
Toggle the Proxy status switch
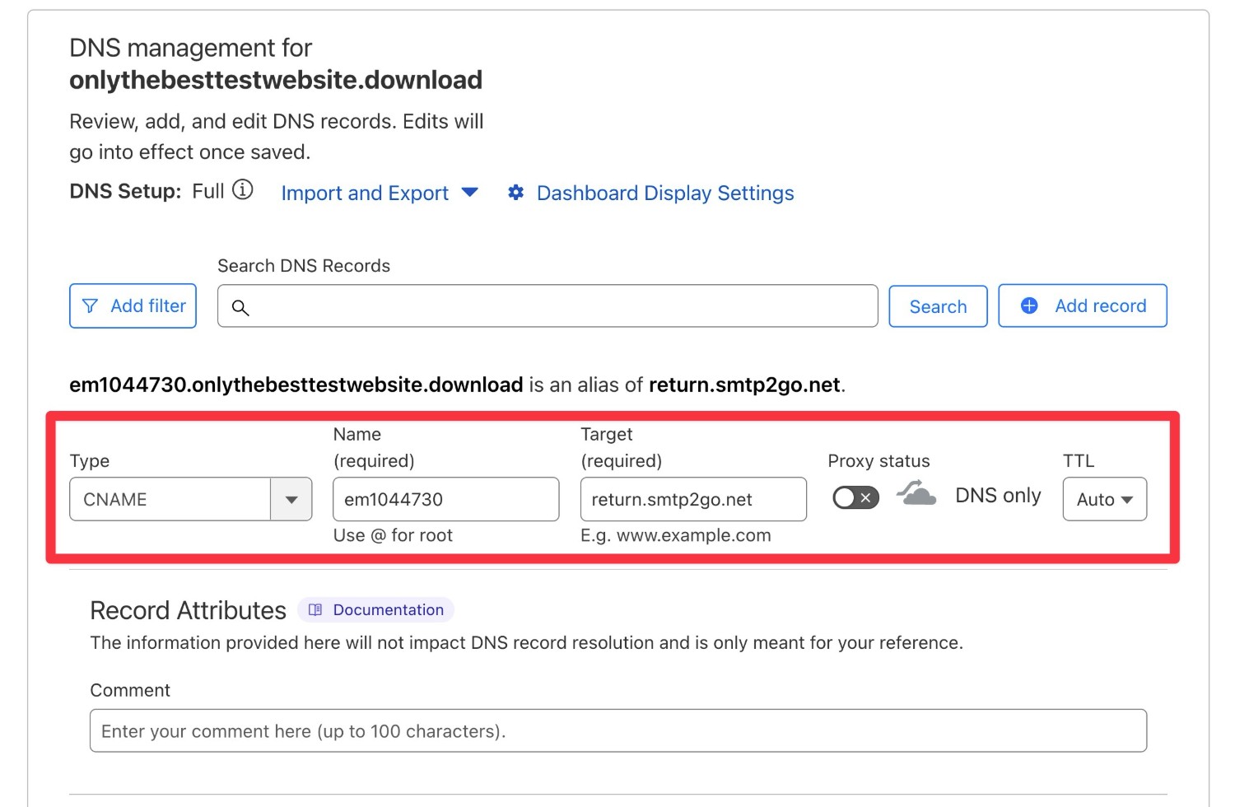point(856,497)
